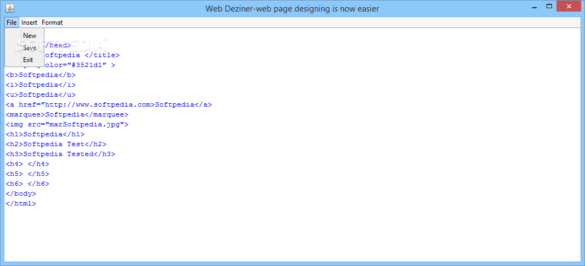Open the File menu
The image size is (585, 266).
[x=12, y=23]
